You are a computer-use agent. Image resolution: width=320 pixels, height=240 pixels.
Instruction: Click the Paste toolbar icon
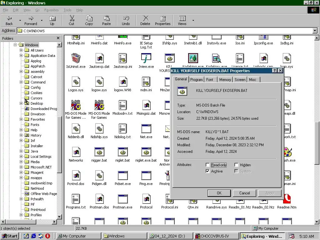click(107, 18)
